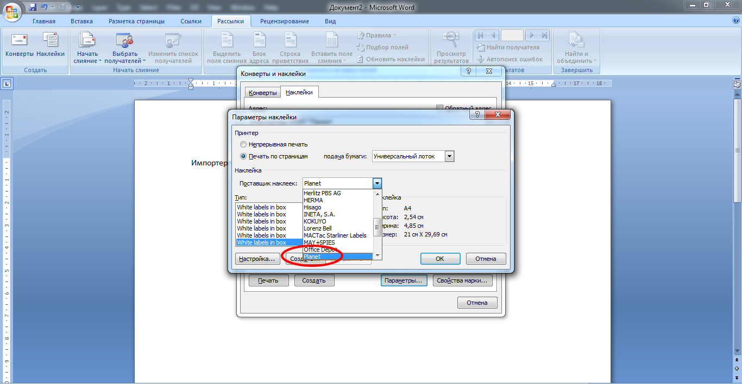Click Изменить список получателей icon
The width and height of the screenshot is (742, 384).
[x=173, y=48]
